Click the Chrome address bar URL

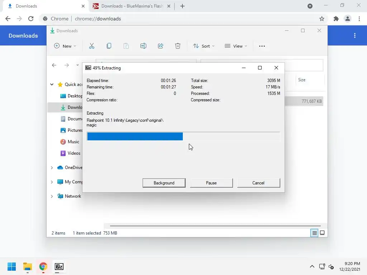coord(98,19)
